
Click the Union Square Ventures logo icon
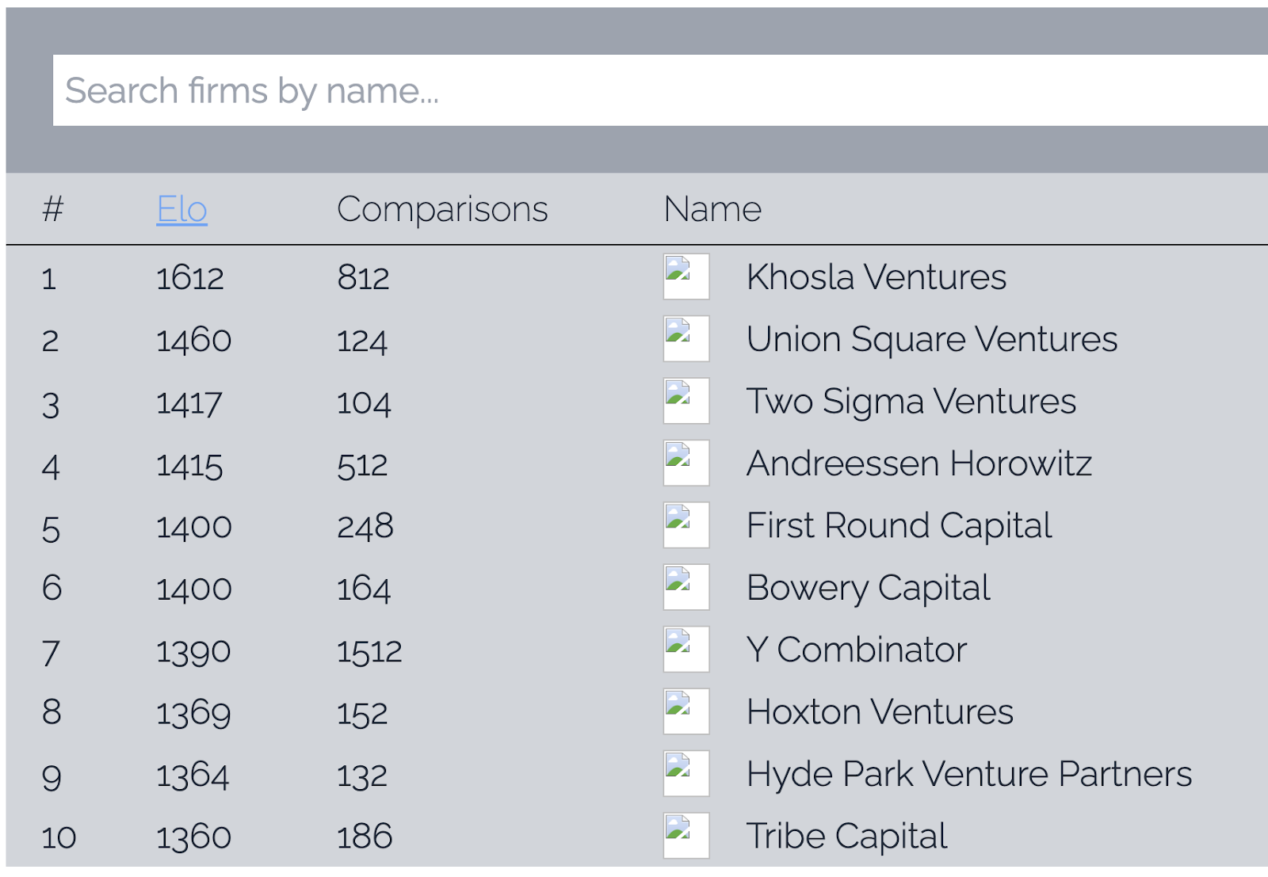click(686, 339)
